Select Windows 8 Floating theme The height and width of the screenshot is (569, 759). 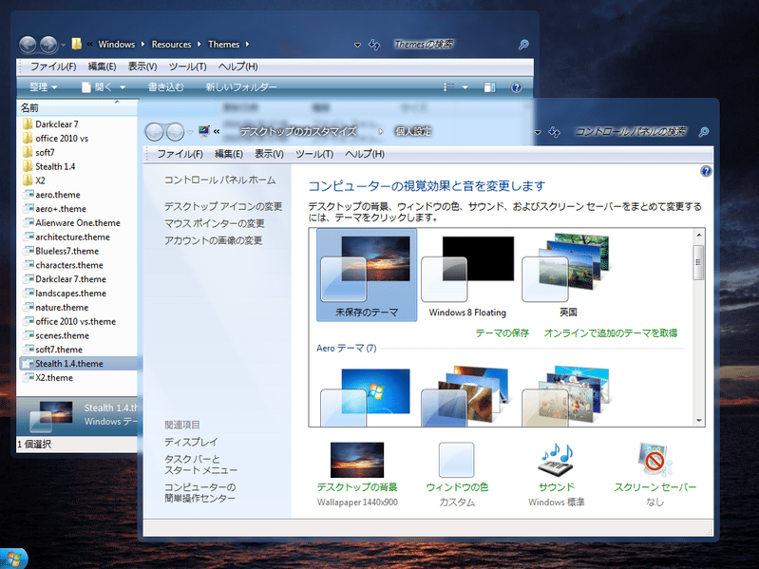coord(467,275)
